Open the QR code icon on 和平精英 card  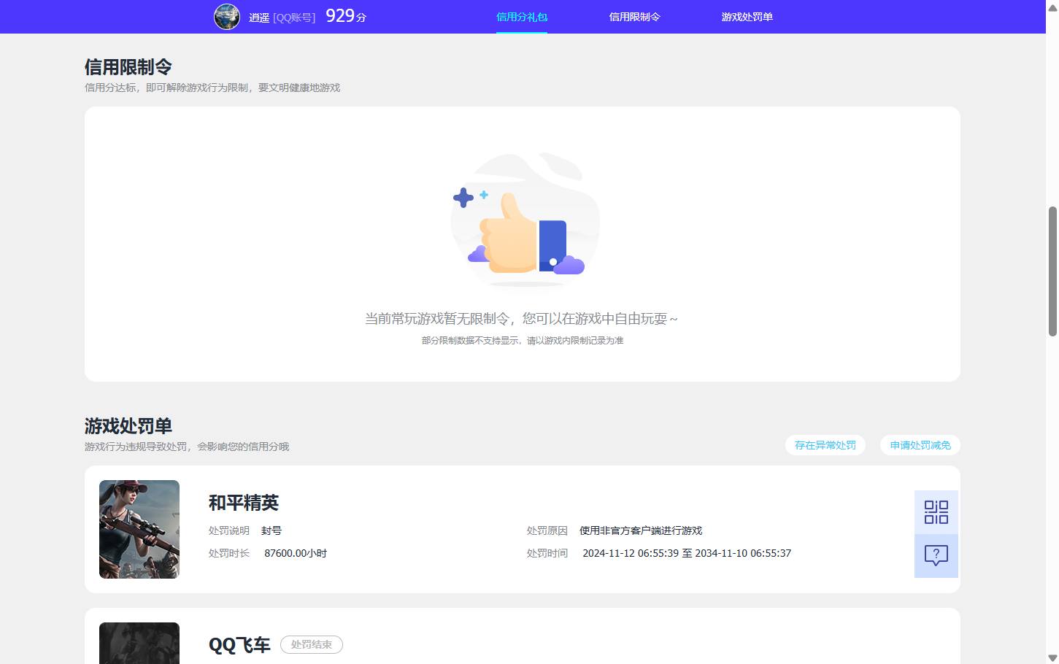(x=936, y=511)
